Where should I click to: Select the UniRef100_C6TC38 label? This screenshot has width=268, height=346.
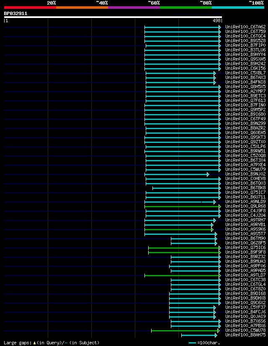pos(245,280)
